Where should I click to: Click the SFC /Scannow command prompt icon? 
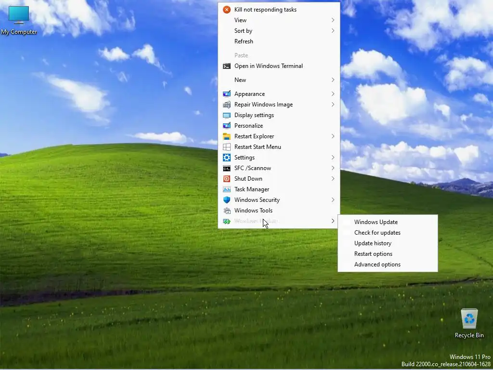227,168
